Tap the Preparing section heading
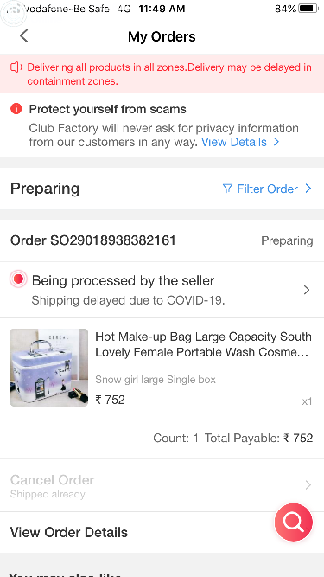 tap(45, 189)
